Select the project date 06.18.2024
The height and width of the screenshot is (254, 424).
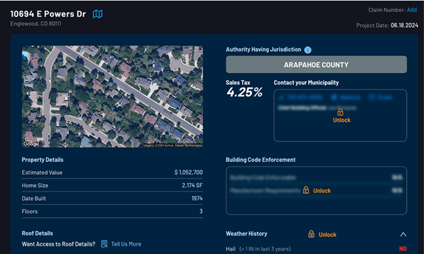[404, 26]
